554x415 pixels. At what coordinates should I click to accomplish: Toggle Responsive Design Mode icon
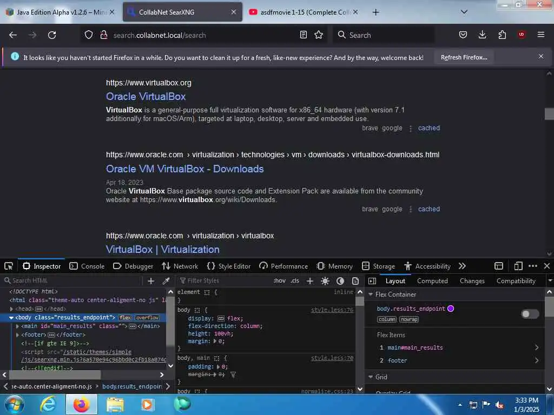pyautogui.click(x=518, y=266)
